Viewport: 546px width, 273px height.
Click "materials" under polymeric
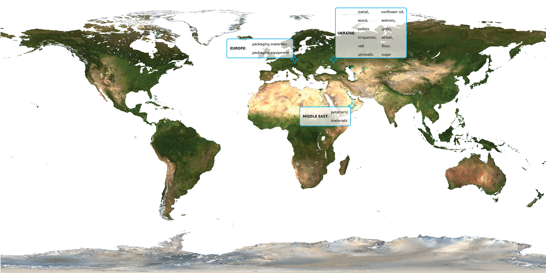tap(339, 121)
